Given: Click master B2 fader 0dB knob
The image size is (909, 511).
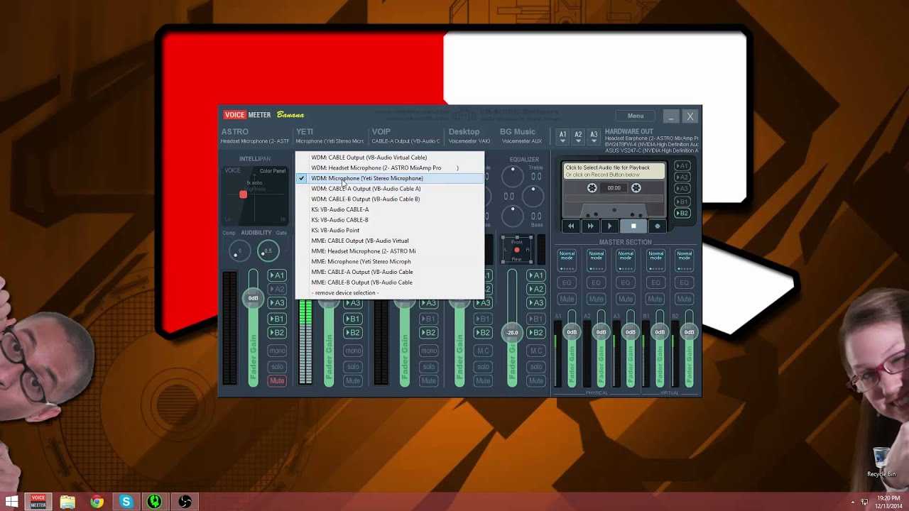Looking at the screenshot, I should [x=689, y=332].
